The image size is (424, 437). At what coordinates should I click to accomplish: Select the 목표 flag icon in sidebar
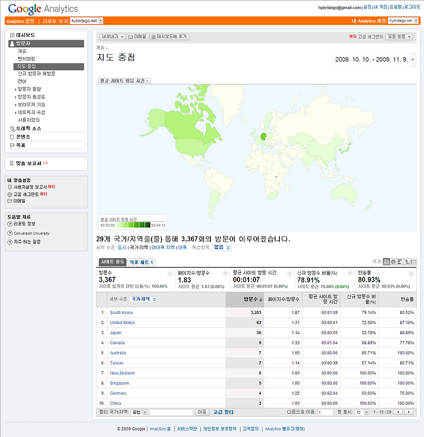(11, 144)
